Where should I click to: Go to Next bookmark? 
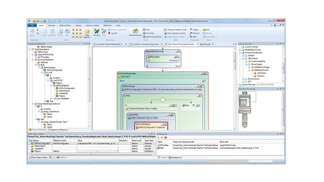193,36
